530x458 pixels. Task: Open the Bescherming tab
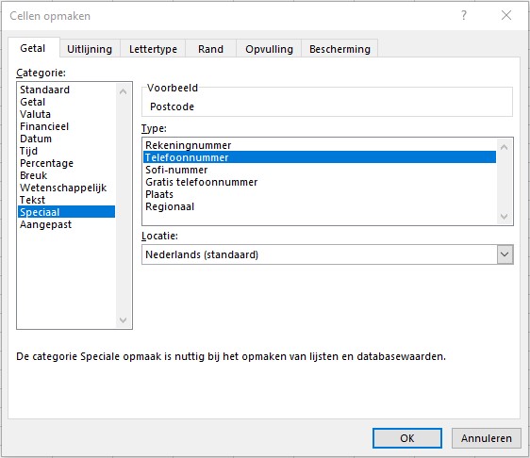(x=340, y=49)
